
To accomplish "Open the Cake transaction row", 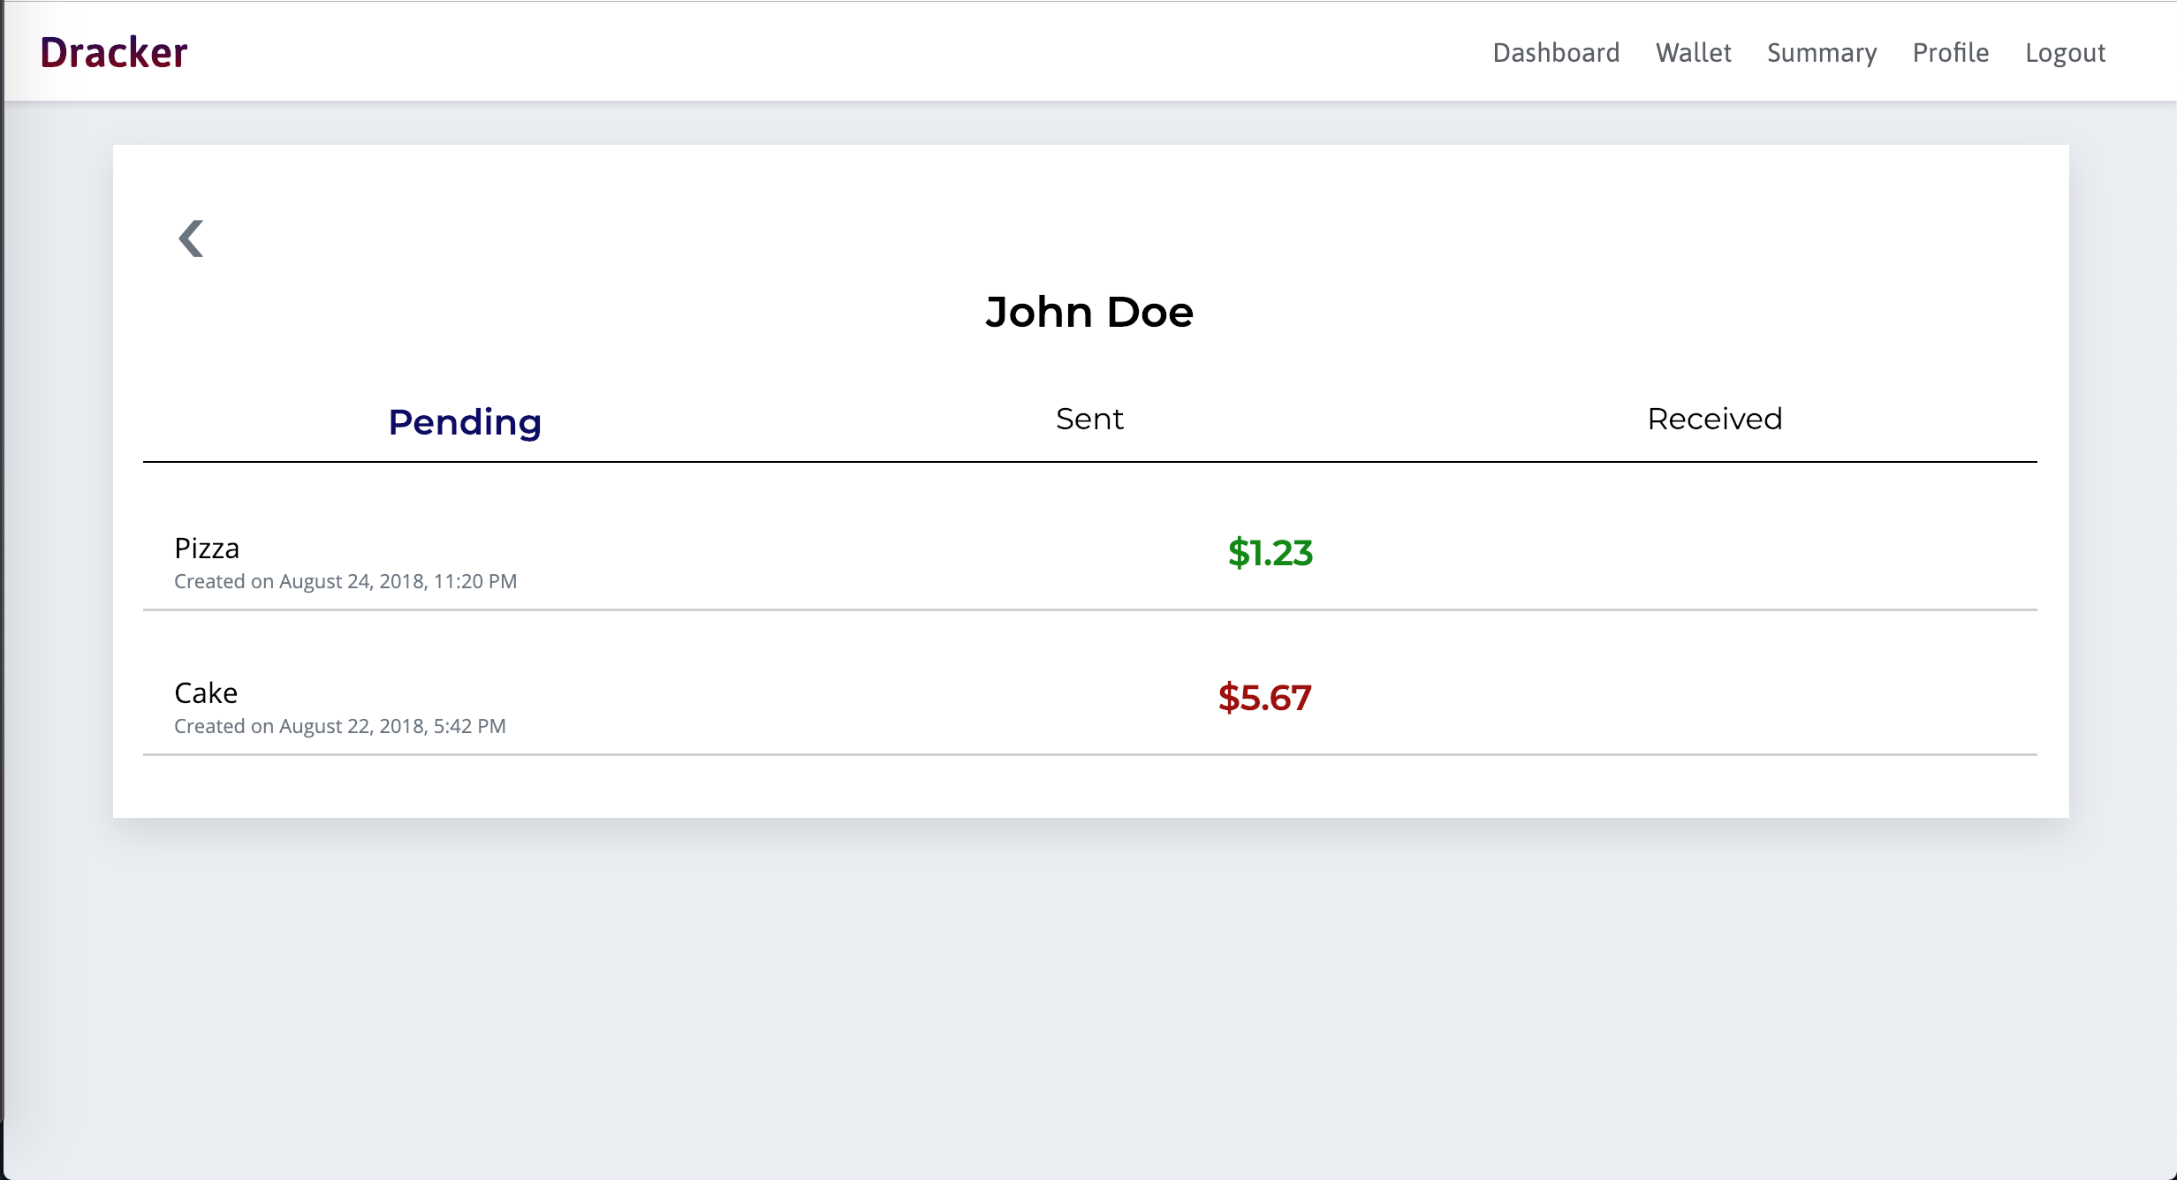I will [795, 707].
